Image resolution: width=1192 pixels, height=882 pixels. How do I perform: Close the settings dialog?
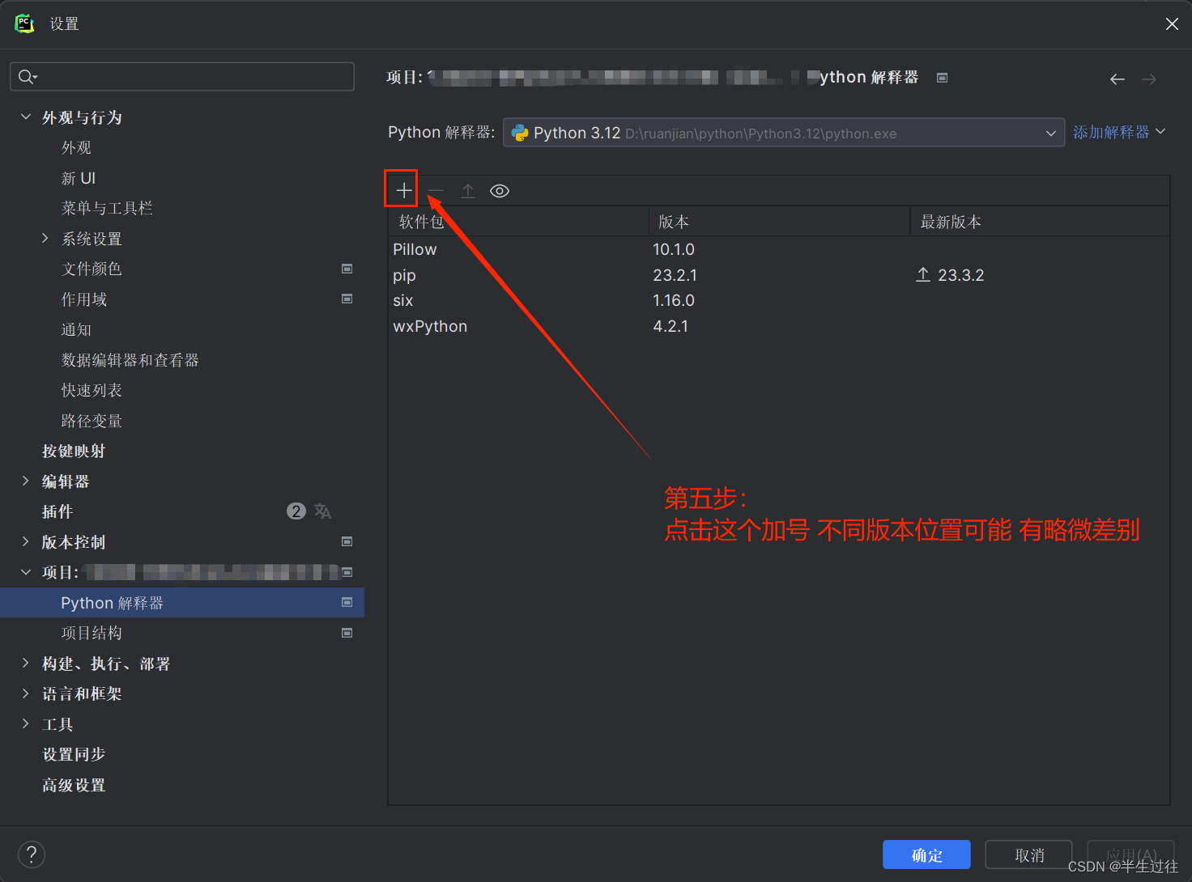[1172, 24]
